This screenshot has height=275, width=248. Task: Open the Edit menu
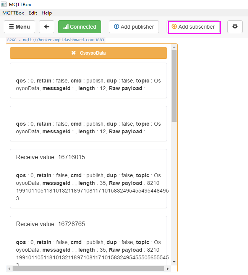pyautogui.click(x=33, y=13)
